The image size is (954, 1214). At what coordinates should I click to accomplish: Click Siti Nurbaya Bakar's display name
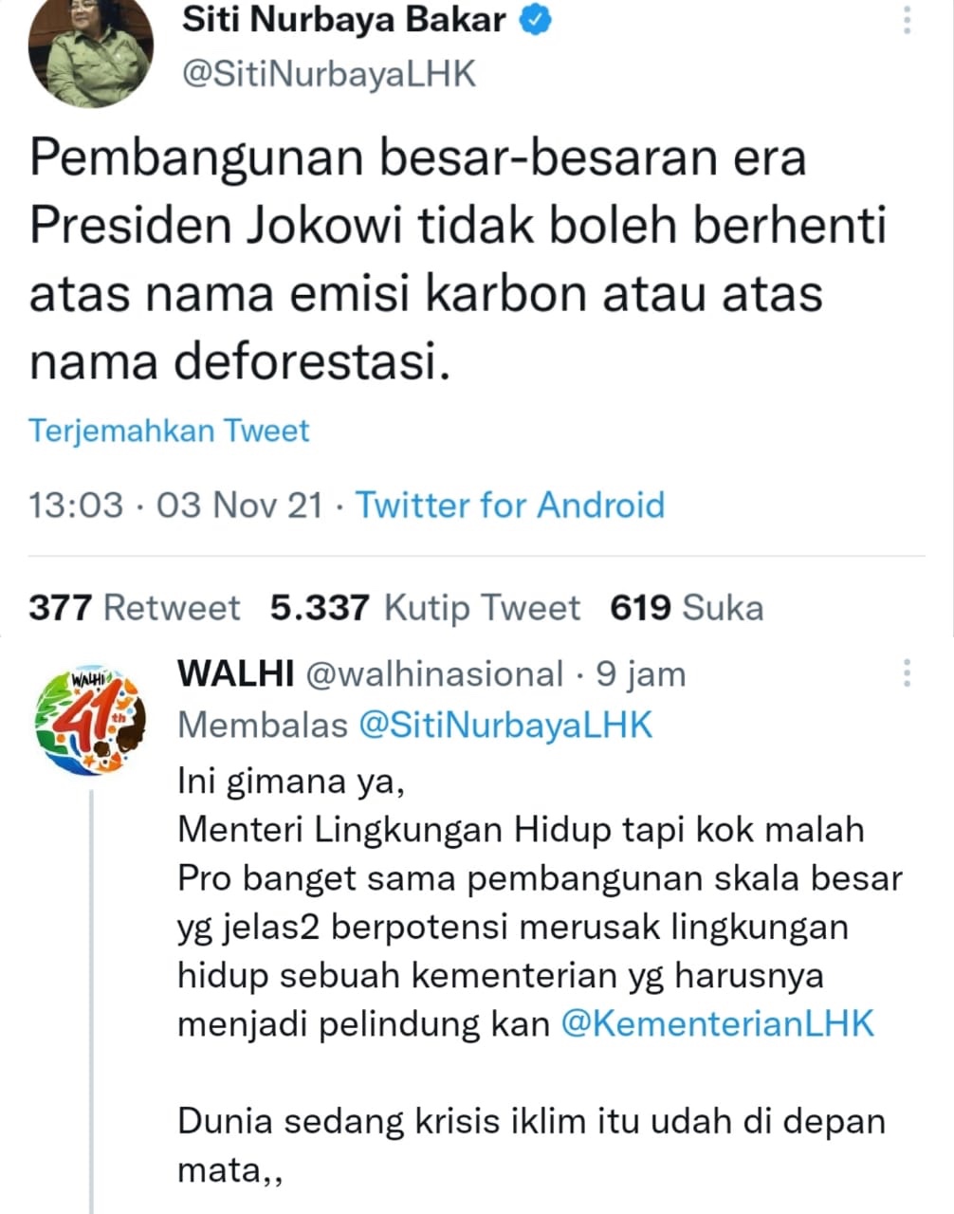342,20
